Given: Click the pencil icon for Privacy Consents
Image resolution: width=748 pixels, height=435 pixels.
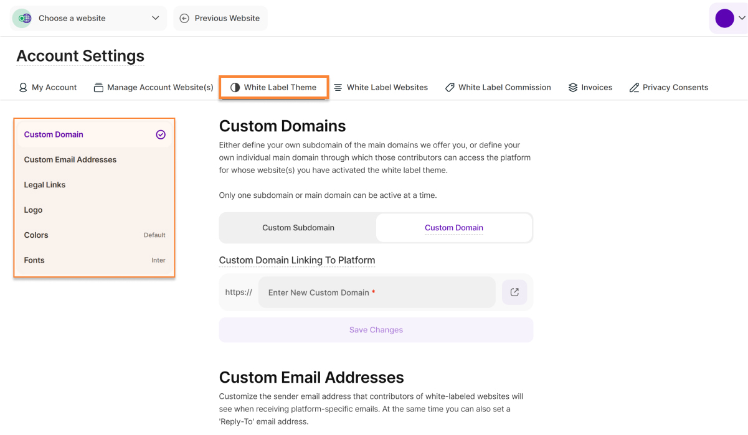Looking at the screenshot, I should (x=634, y=88).
